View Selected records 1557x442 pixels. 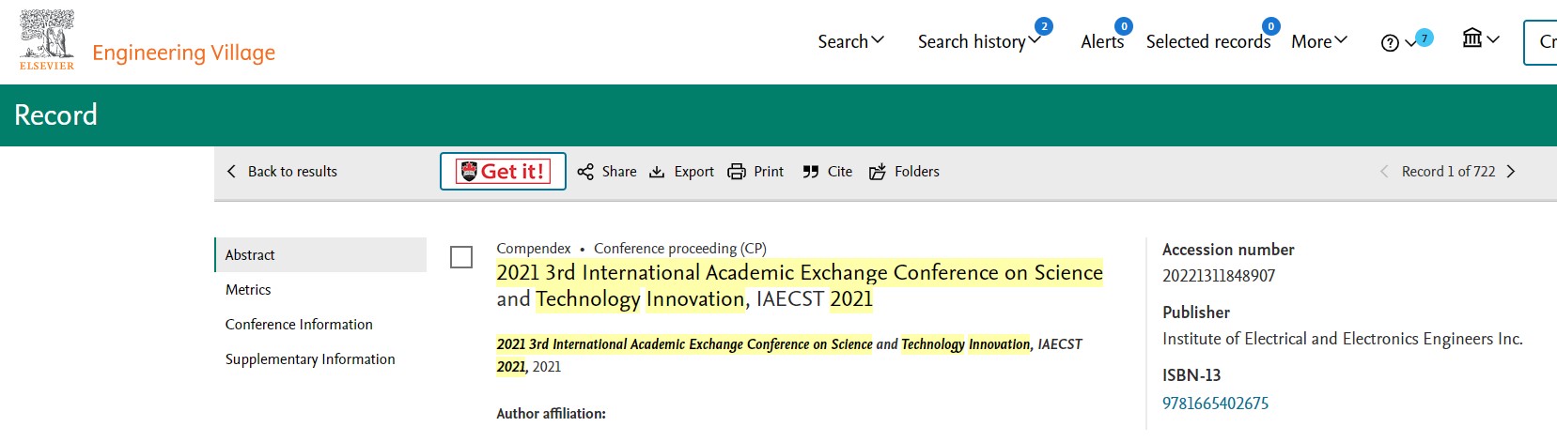click(x=1208, y=41)
